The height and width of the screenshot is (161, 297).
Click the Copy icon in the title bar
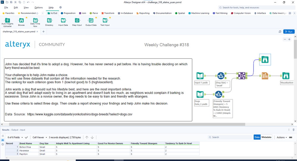(x=20, y=2)
